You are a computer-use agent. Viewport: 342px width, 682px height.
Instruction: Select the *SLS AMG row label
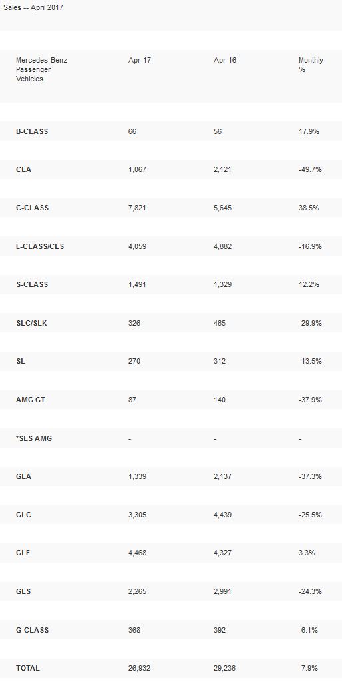34,438
